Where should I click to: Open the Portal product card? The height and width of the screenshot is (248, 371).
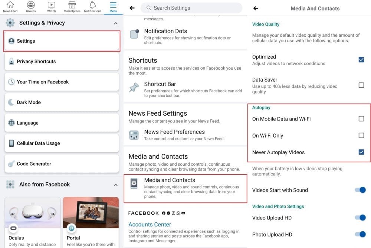click(x=91, y=222)
